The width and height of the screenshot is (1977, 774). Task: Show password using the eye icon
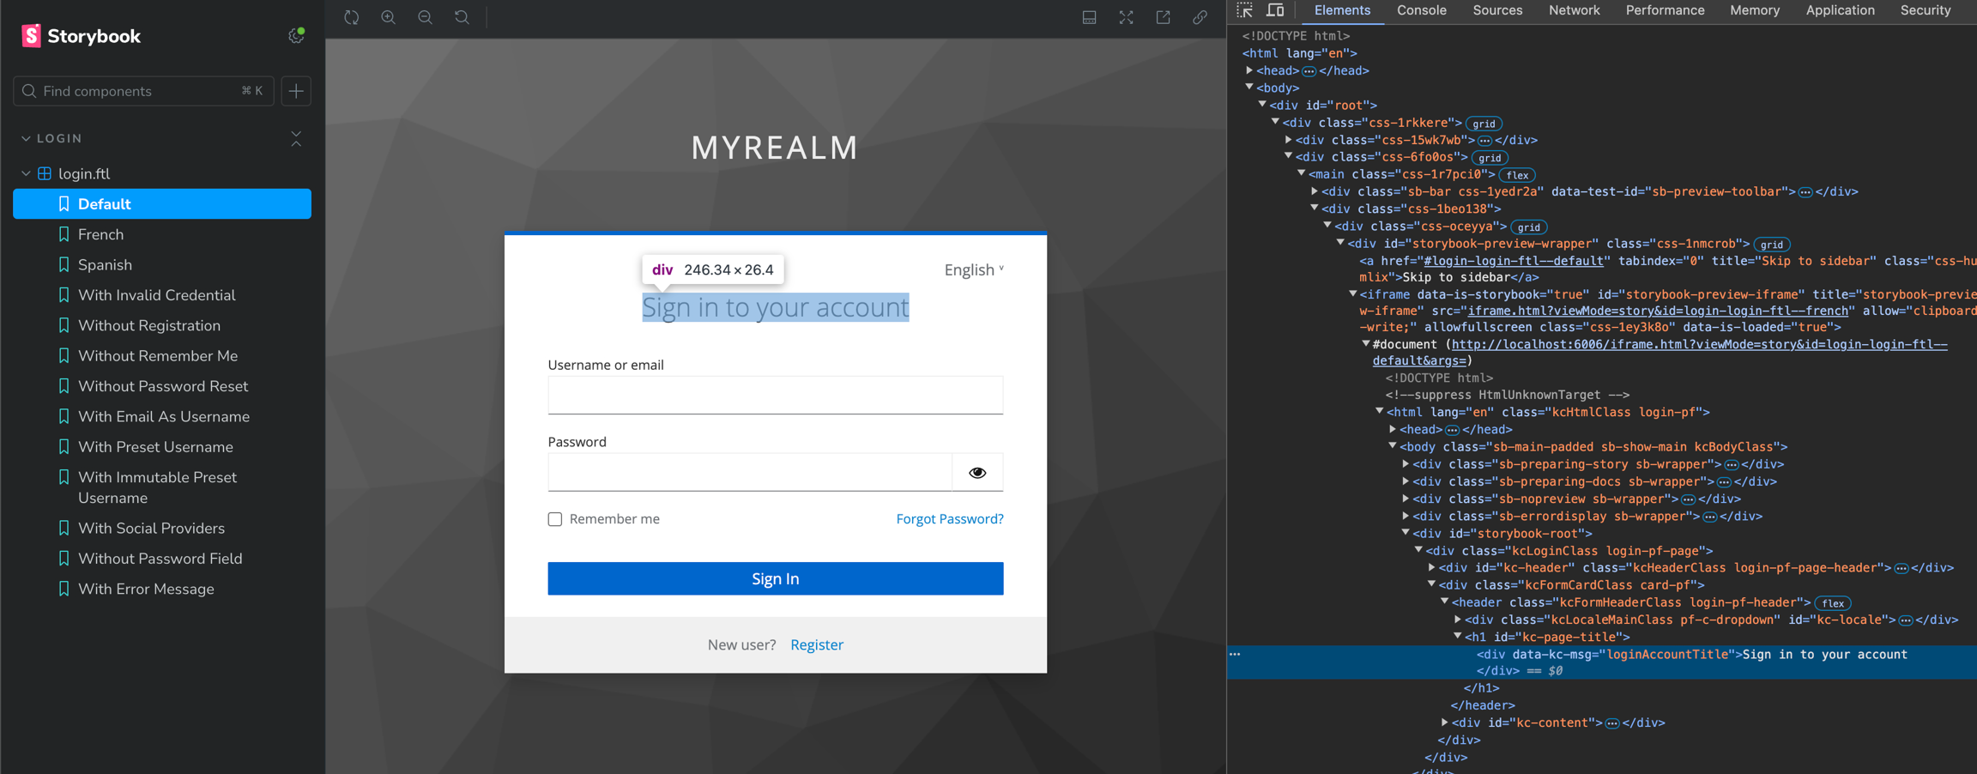tap(977, 473)
